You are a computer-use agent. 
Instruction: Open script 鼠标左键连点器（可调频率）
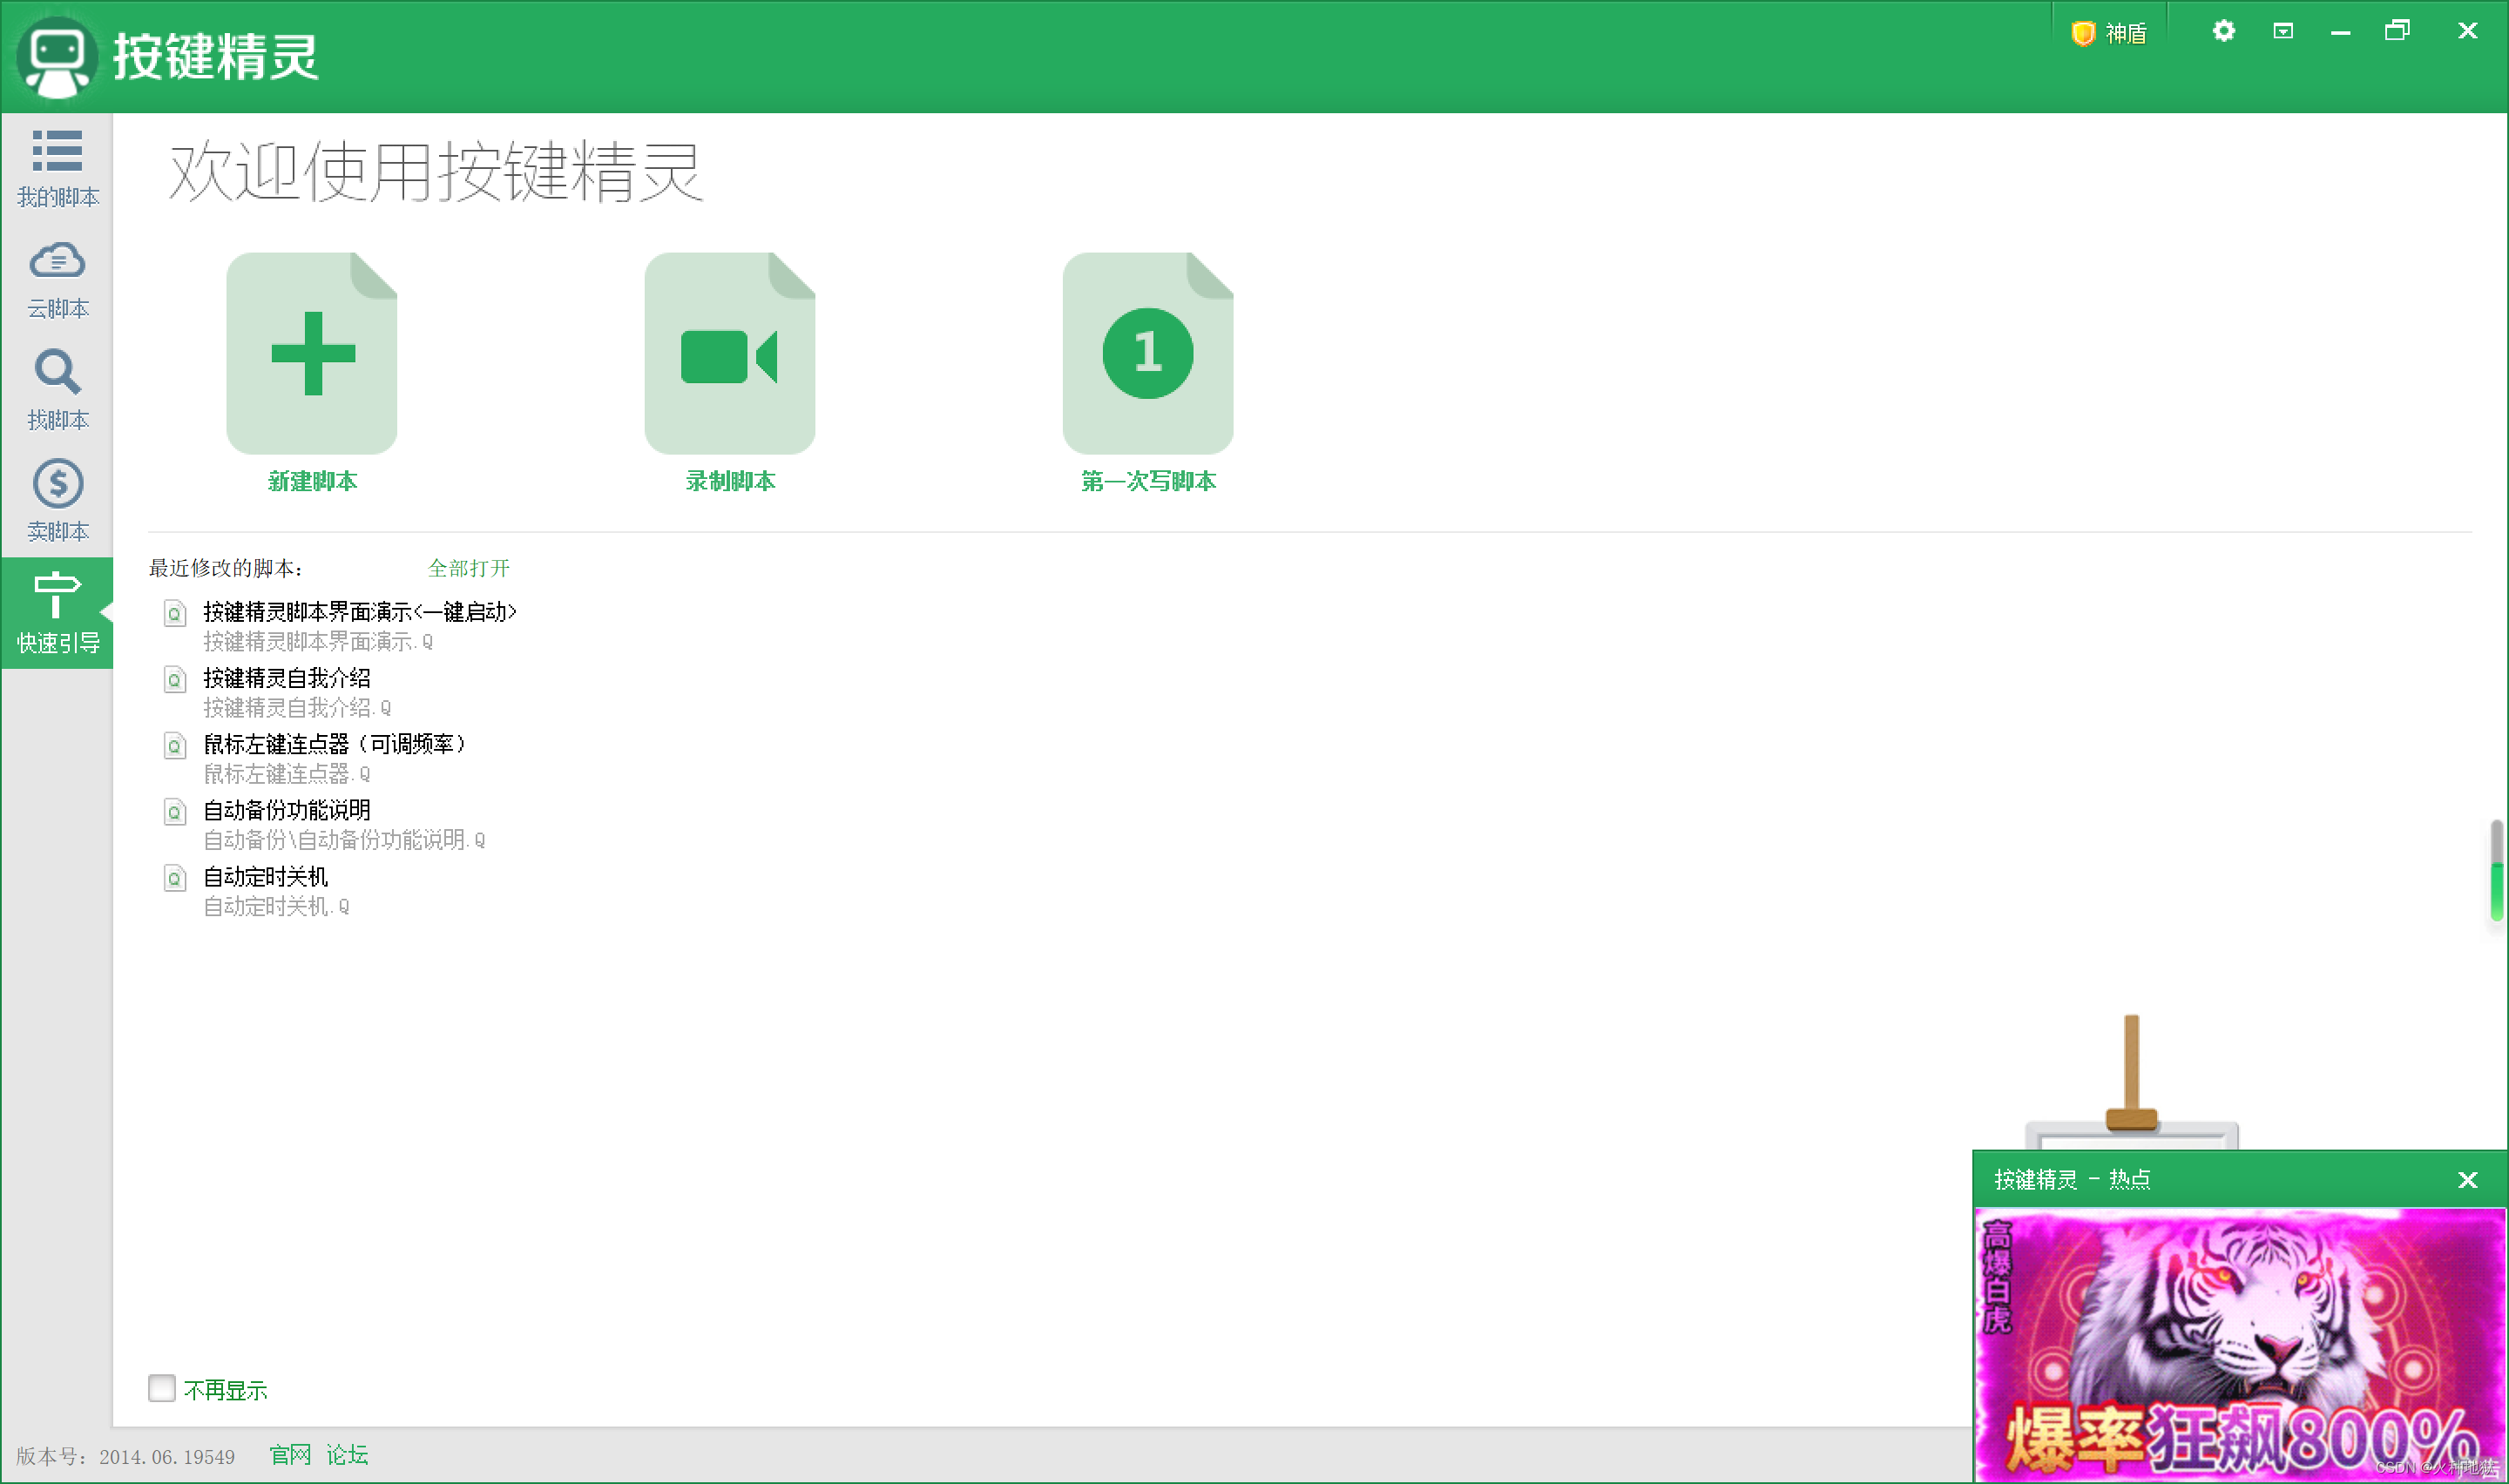coord(334,744)
